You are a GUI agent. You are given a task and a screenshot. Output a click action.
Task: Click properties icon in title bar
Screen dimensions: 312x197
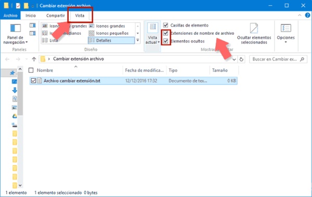[18, 6]
